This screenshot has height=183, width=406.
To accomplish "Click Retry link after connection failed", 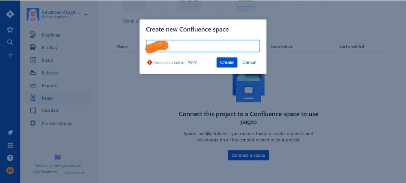I will [192, 62].
